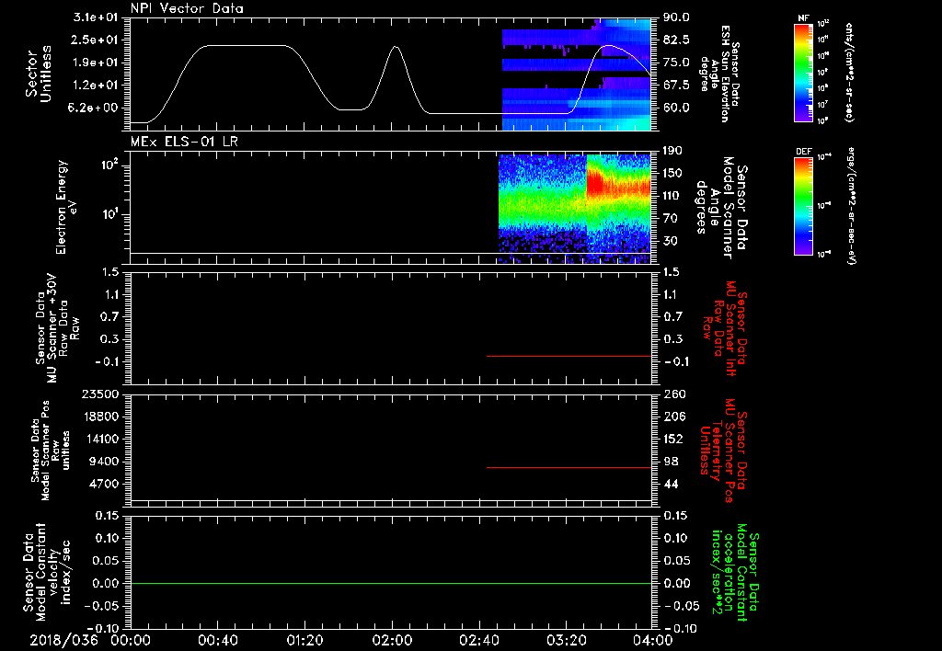Click the "18800" tick label
The image size is (942, 651).
coord(99,417)
